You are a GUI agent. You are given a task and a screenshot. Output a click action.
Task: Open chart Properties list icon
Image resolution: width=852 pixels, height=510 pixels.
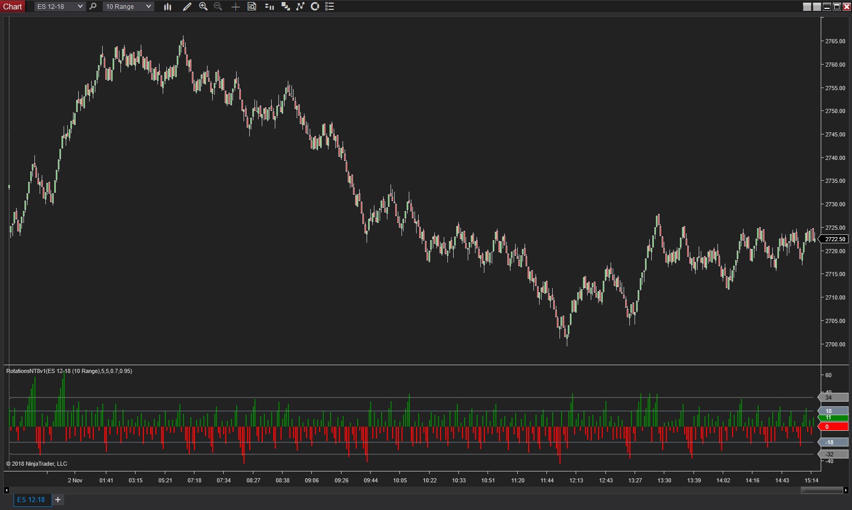tap(330, 6)
